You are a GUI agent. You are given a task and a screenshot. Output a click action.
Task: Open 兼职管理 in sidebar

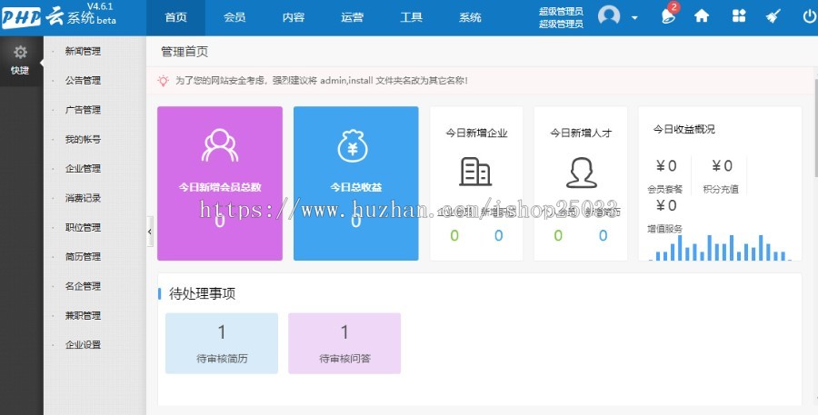(x=83, y=315)
